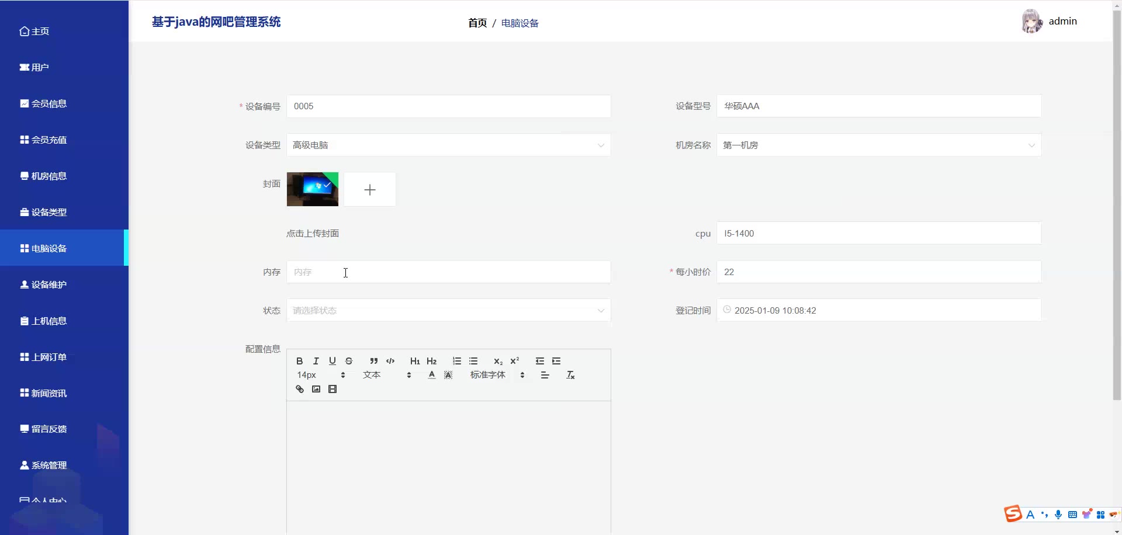Viewport: 1122px width, 535px height.
Task: Insert a video in the editor
Action: coord(333,389)
